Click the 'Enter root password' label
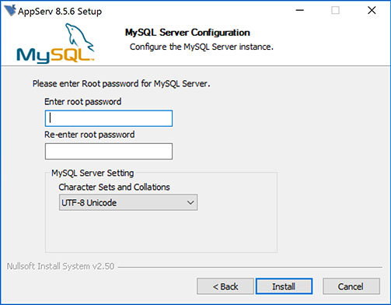This screenshot has width=391, height=305. (83, 102)
